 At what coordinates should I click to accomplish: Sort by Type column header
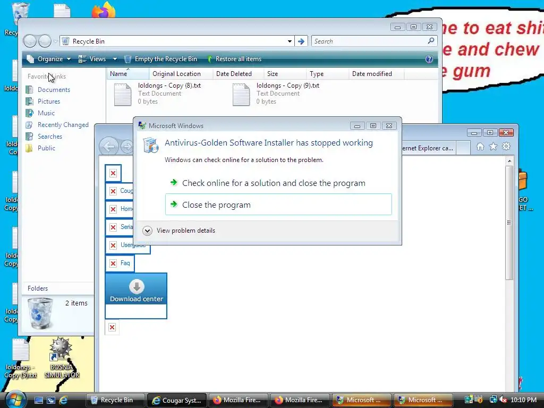327,73
